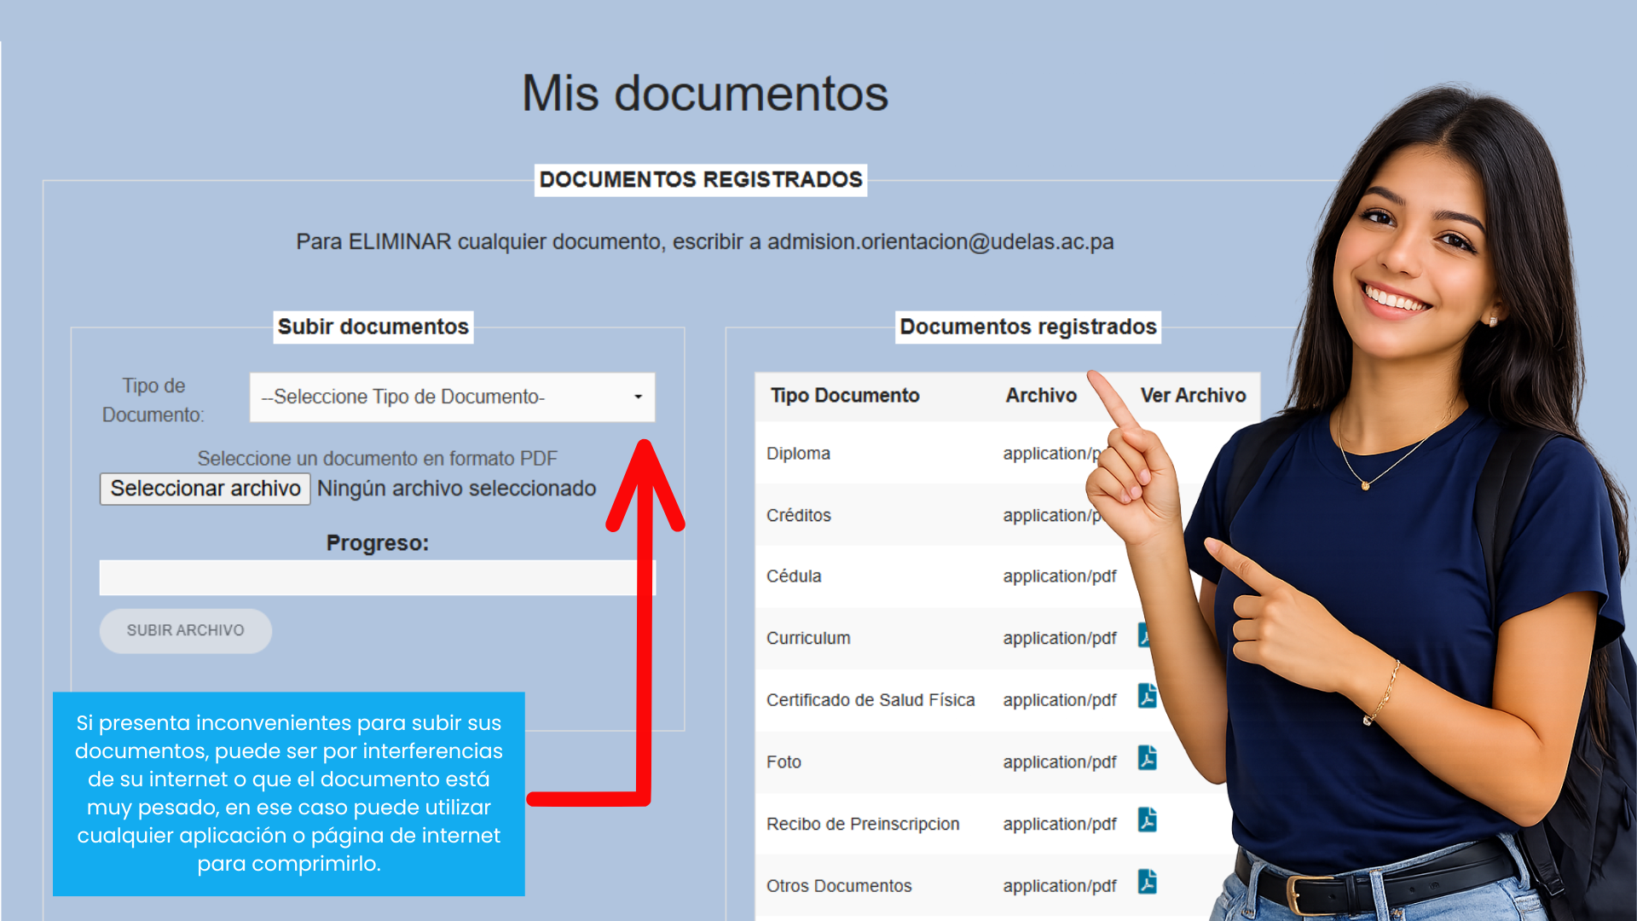
Task: Click application/pdf in Certificado de Salud row
Action: pyautogui.click(x=1060, y=700)
